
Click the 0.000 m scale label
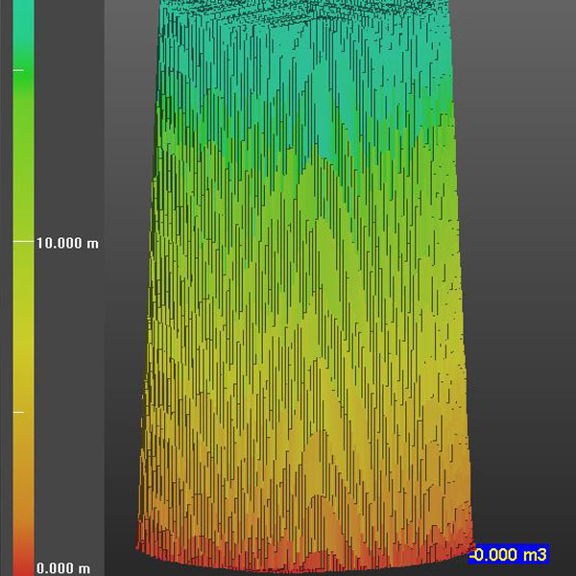pyautogui.click(x=63, y=568)
